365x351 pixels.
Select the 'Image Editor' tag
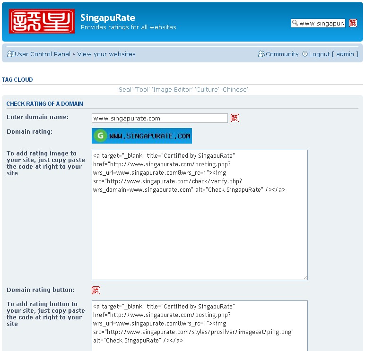[x=172, y=90]
